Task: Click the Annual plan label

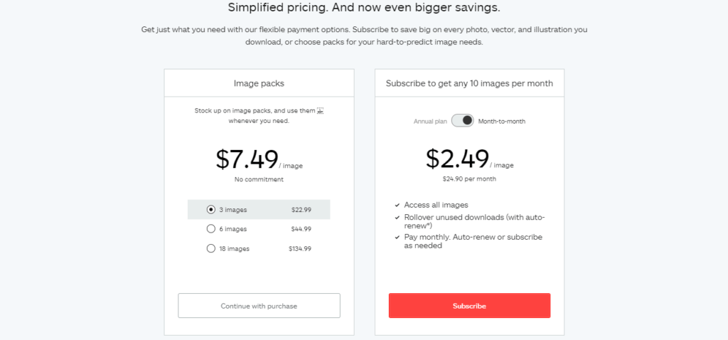Action: tap(431, 122)
